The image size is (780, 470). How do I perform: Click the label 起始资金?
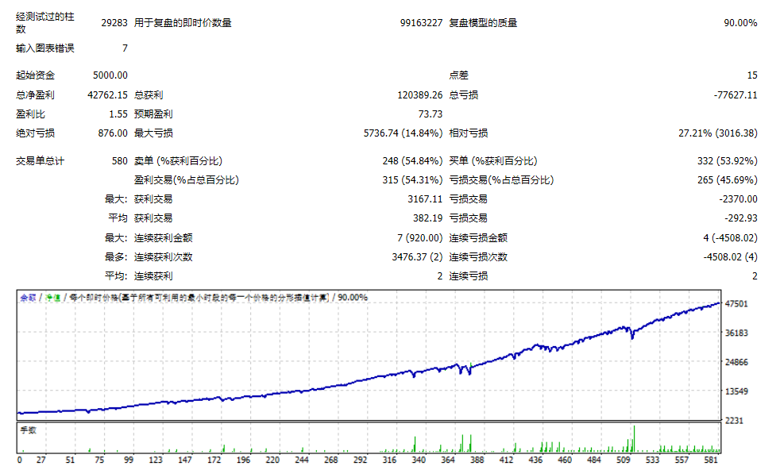coord(35,75)
